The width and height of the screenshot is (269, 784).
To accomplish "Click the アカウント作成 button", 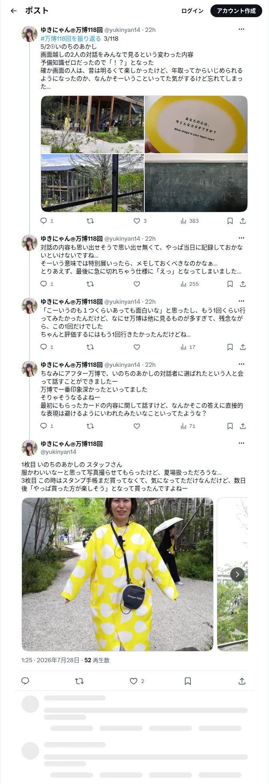I will [x=236, y=11].
